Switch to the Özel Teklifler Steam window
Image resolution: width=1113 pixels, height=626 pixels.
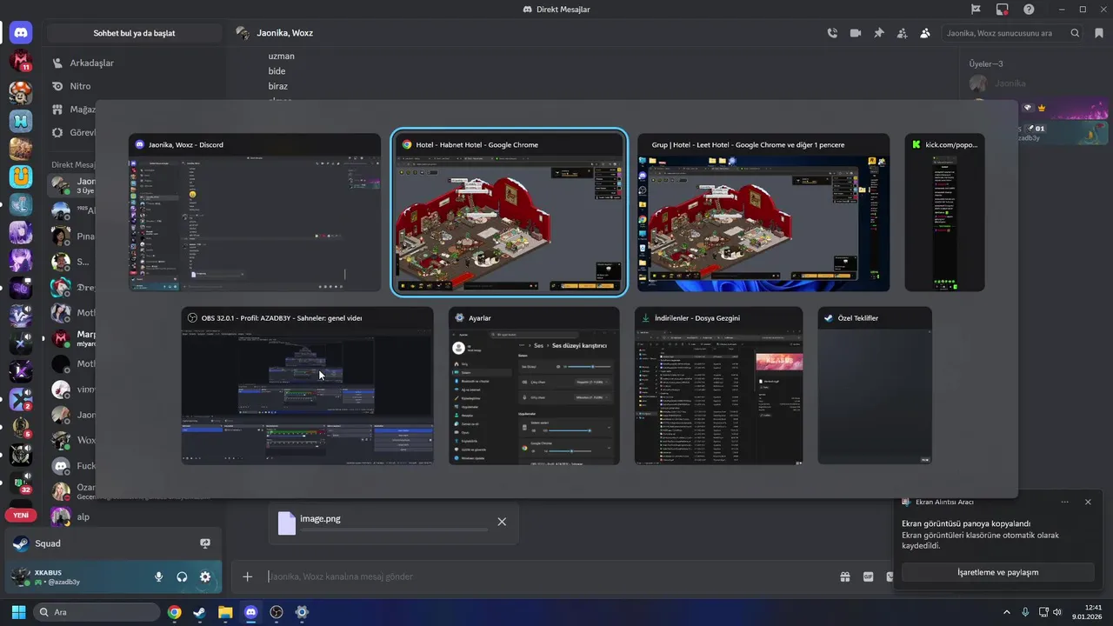(875, 385)
